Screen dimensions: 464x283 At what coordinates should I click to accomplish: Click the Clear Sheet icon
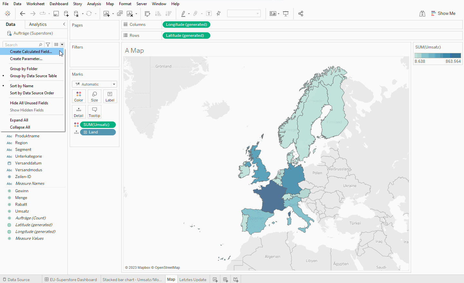(x=130, y=14)
